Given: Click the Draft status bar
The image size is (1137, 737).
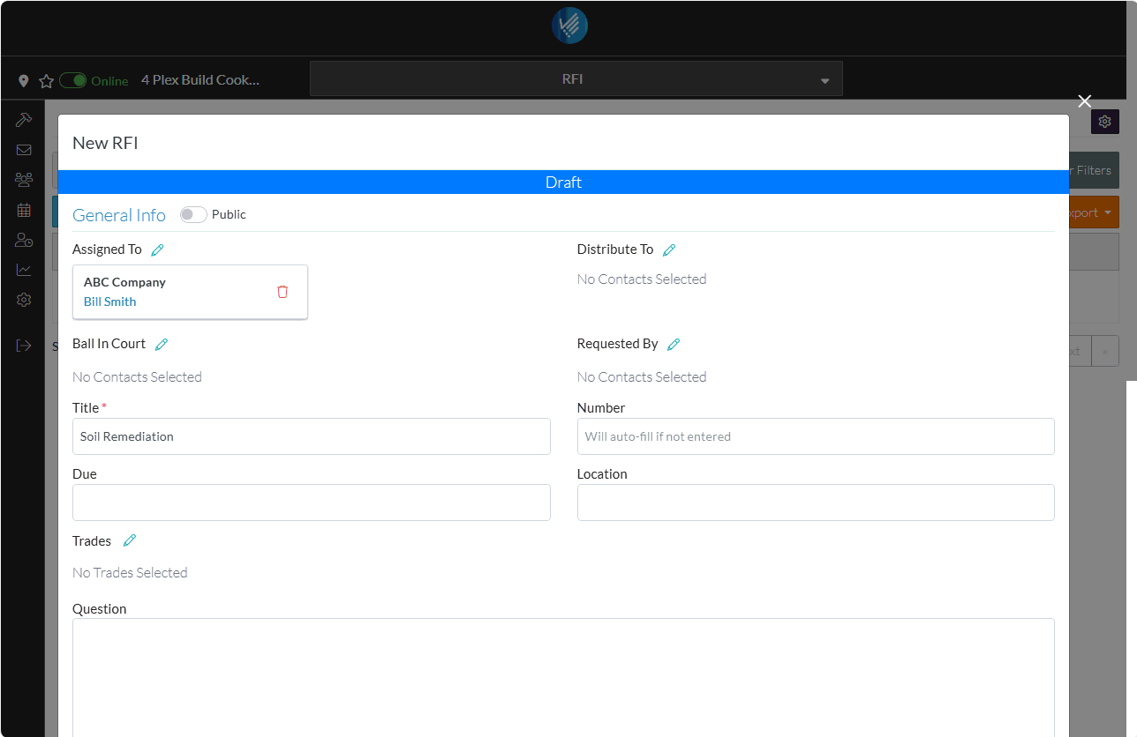Looking at the screenshot, I should tap(563, 182).
